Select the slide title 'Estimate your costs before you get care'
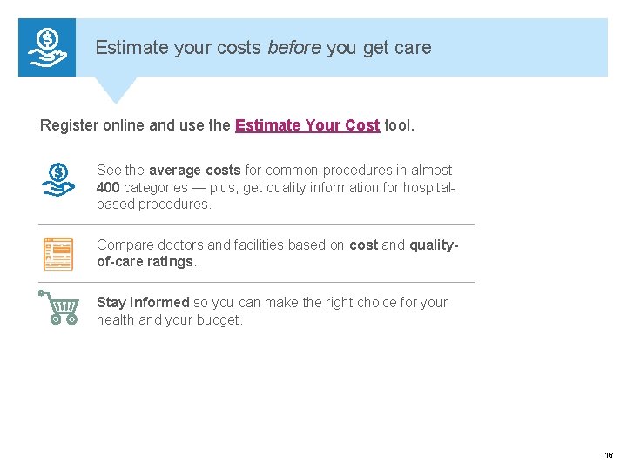This screenshot has width=627, height=470. click(x=263, y=48)
